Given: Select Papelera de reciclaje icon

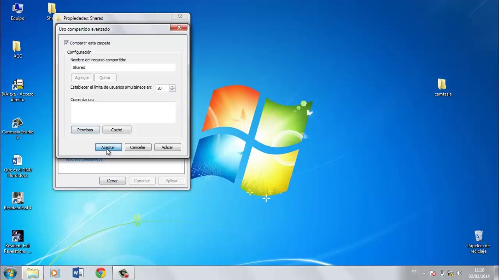Looking at the screenshot, I should pos(478,241).
